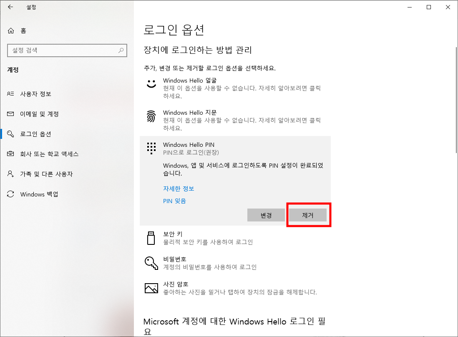Image resolution: width=458 pixels, height=337 pixels.
Task: Open Windows 백업 settings page
Action: [x=67, y=194]
